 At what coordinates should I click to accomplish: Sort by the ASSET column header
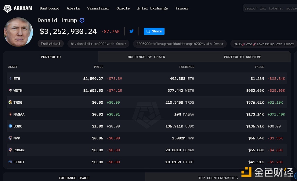coord(13,67)
